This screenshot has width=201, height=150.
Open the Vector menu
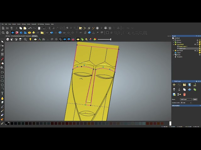coord(19,24)
